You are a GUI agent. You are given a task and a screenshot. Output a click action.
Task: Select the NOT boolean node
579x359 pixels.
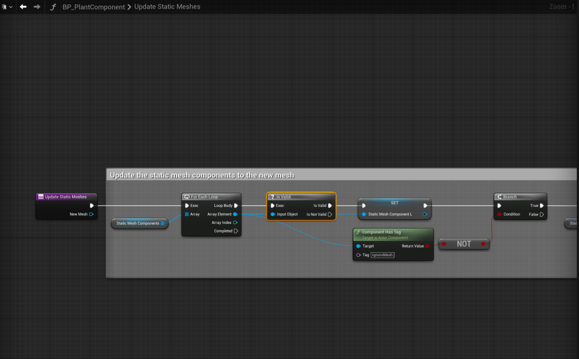[x=464, y=244]
